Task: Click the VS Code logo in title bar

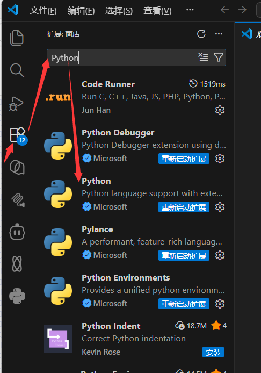Action: point(13,10)
